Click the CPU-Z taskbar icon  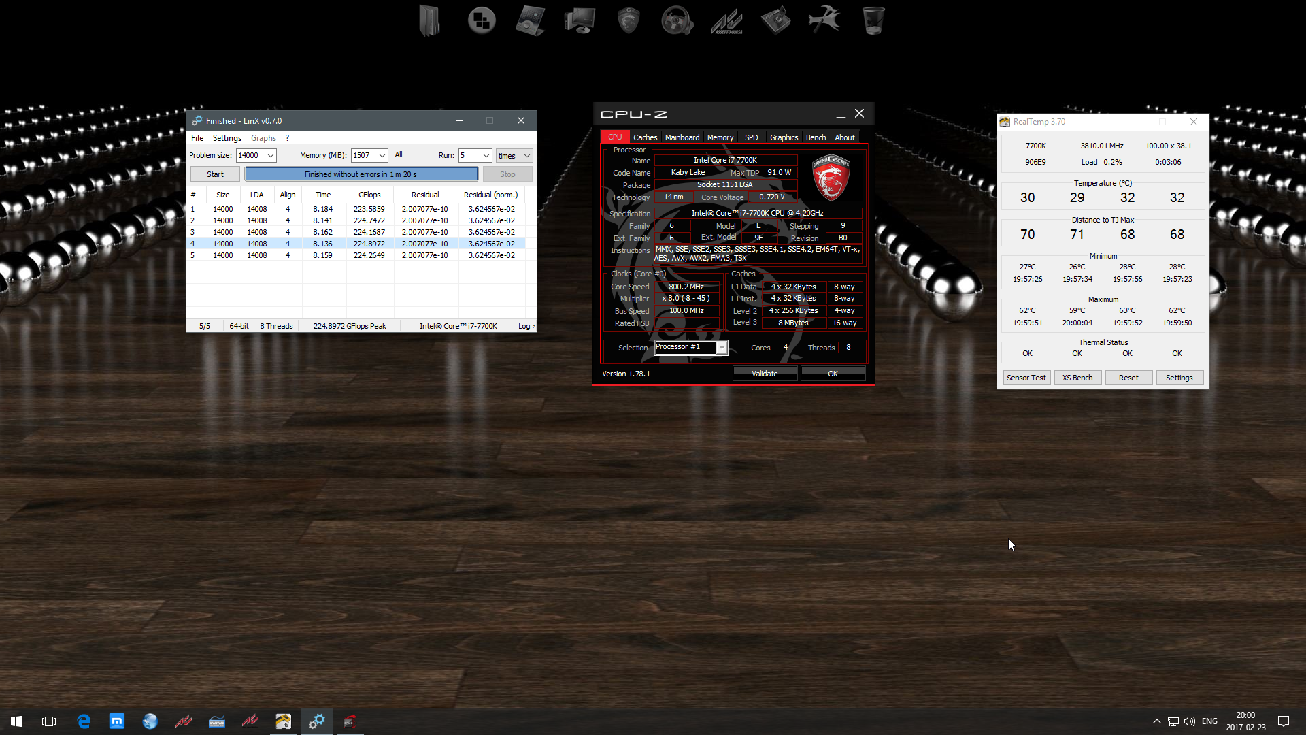tap(350, 721)
